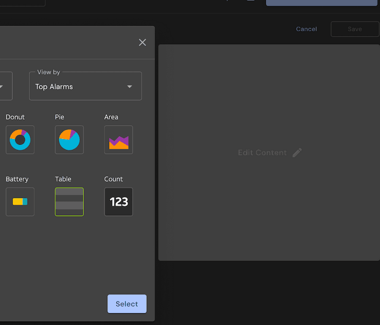
Task: Select the Battery widget icon
Action: point(20,202)
